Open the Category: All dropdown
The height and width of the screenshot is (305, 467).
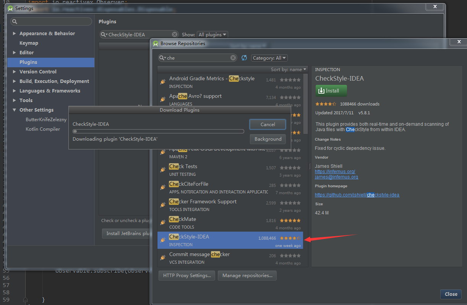[x=269, y=58]
